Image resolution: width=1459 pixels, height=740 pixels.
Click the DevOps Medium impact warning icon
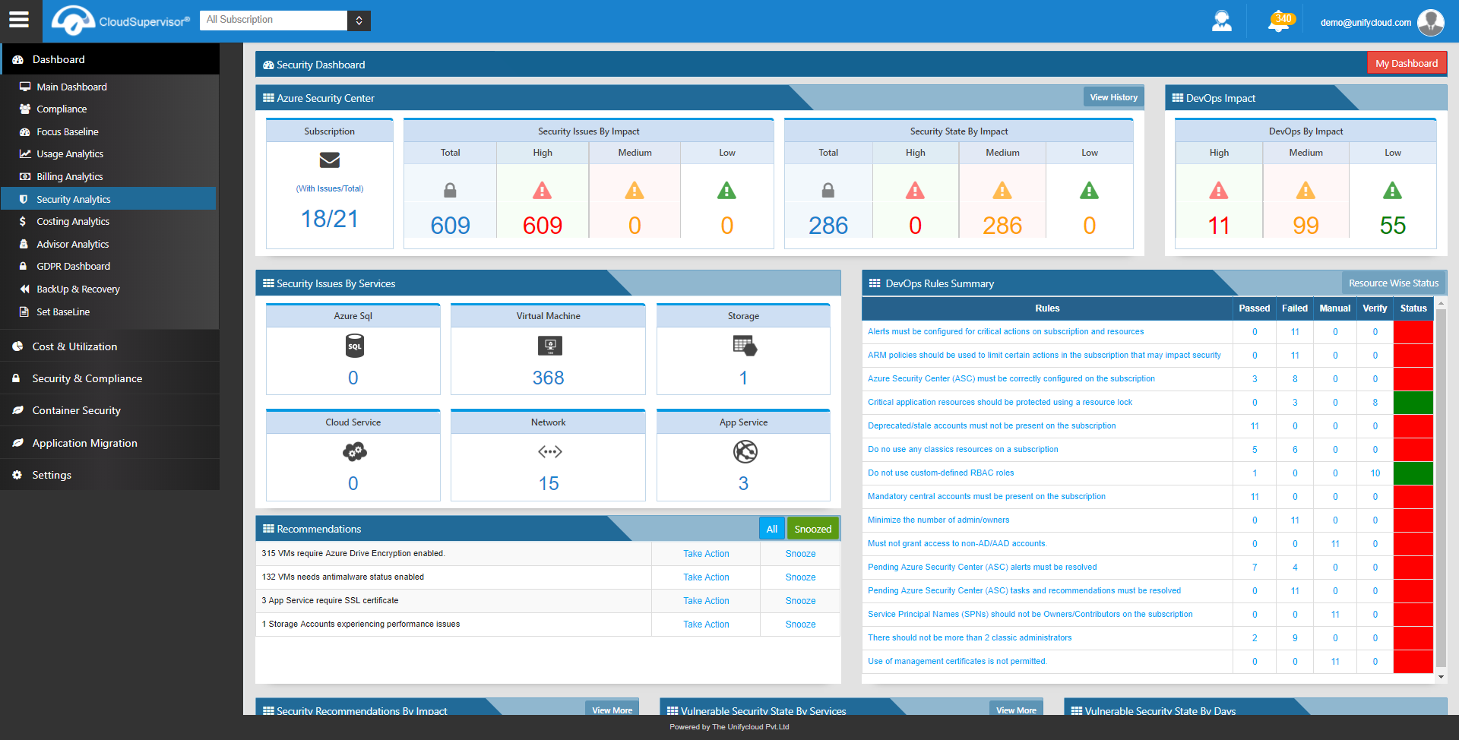[x=1306, y=191]
